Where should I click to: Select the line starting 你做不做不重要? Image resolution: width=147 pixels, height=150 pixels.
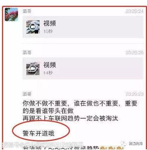[80, 103]
